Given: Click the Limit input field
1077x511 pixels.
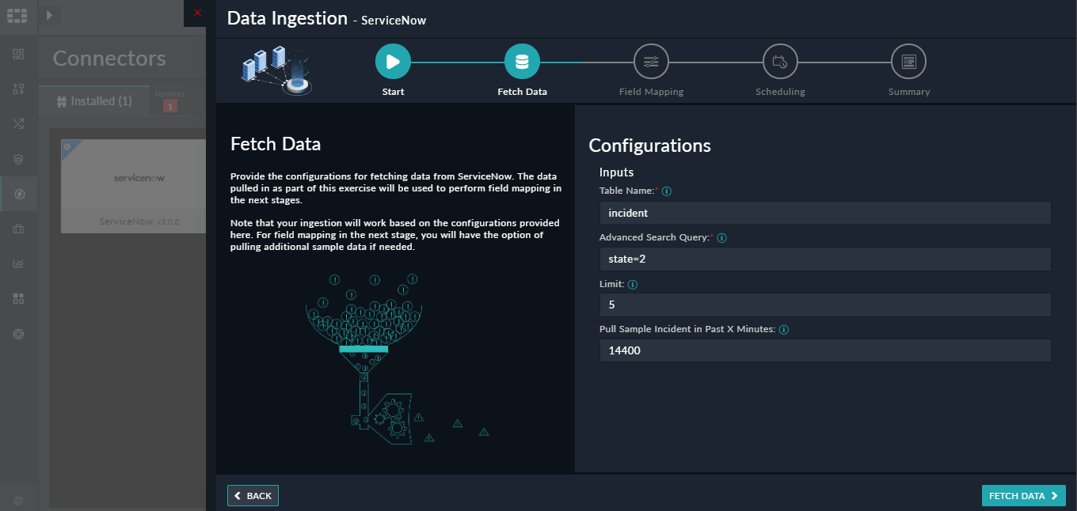Looking at the screenshot, I should [x=825, y=305].
